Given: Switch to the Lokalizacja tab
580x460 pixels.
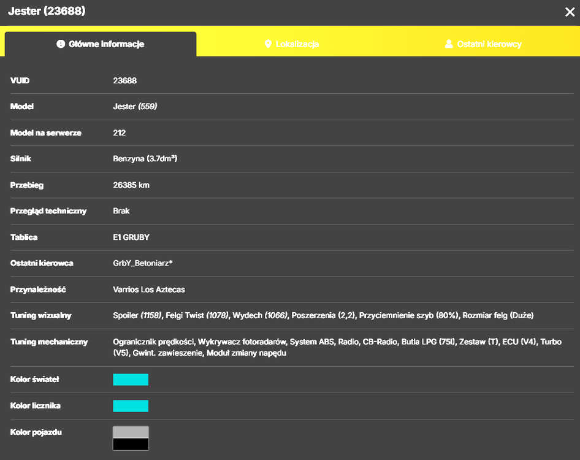Looking at the screenshot, I should pyautogui.click(x=292, y=44).
